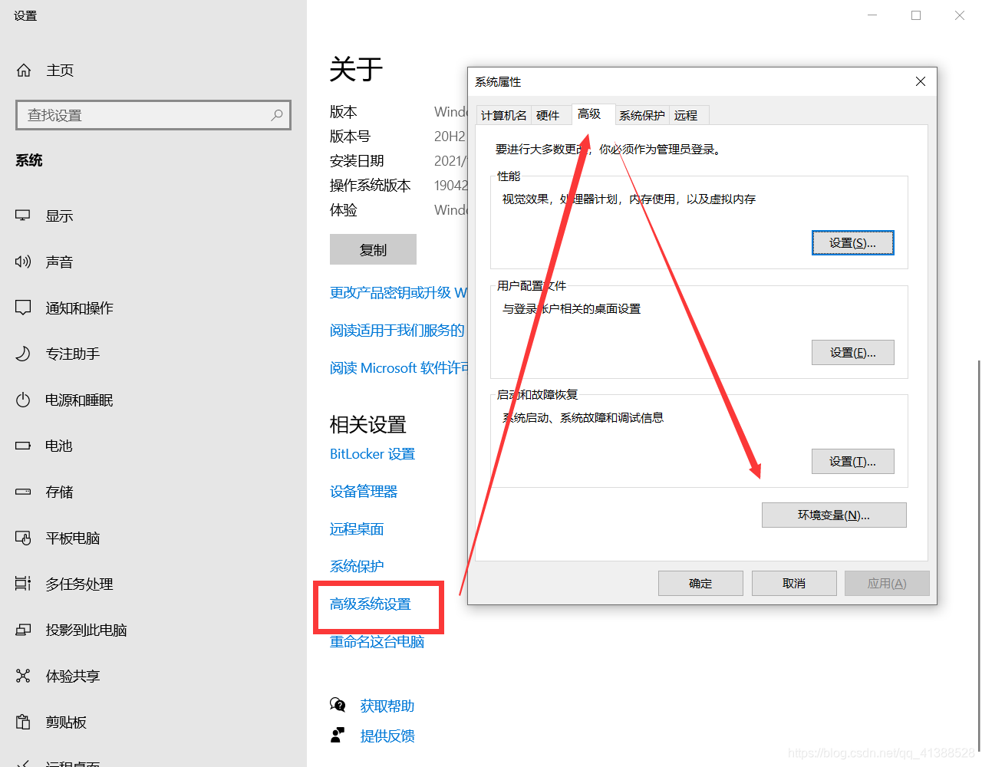Image resolution: width=982 pixels, height=767 pixels.
Task: Open the 系统保护 link under 相关设置
Action: [357, 567]
